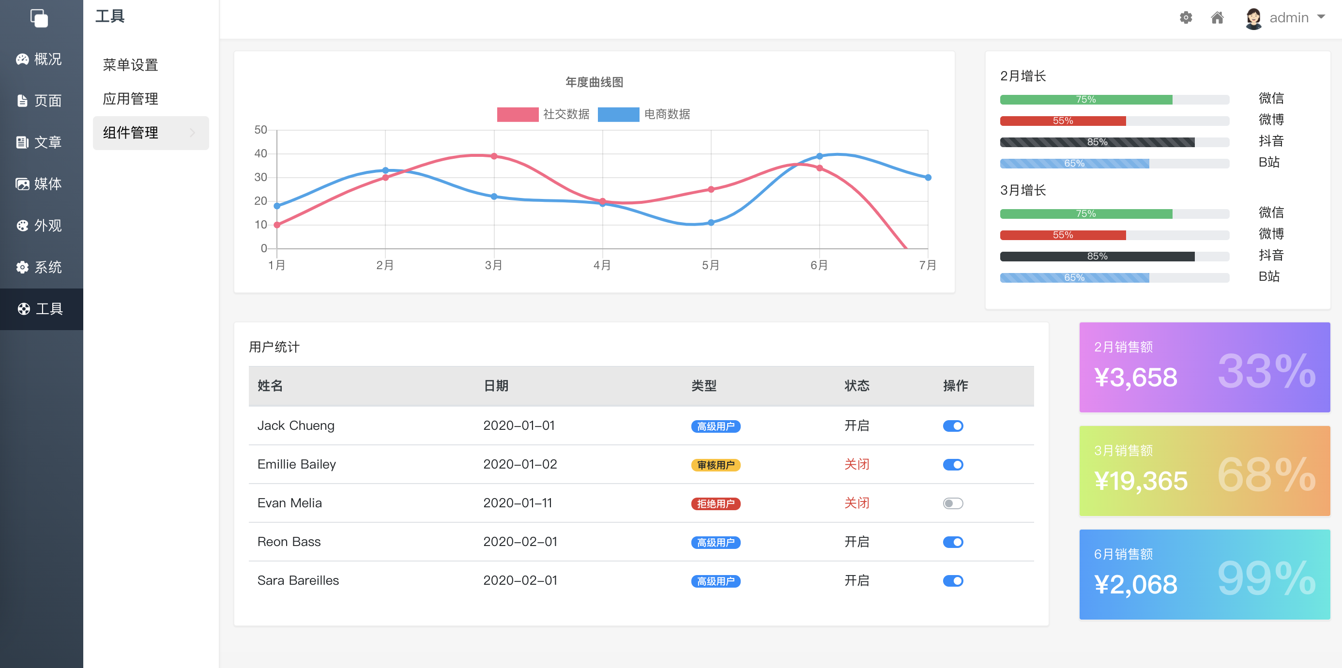
Task: Click the admin username label
Action: [x=1289, y=18]
